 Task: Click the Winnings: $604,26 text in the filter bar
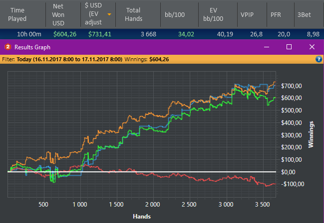tap(147, 59)
